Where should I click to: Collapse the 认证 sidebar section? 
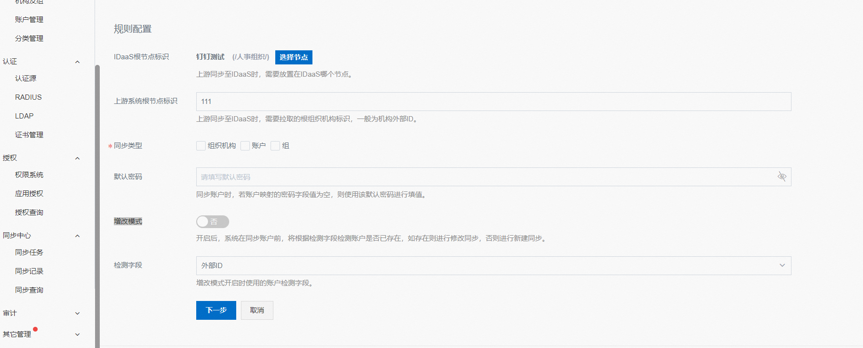pos(78,62)
